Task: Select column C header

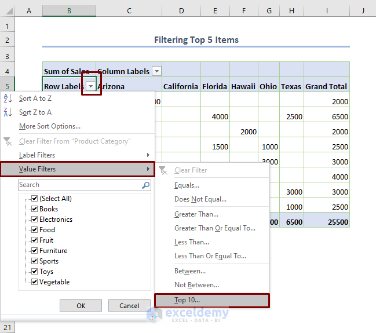Action: (129, 11)
